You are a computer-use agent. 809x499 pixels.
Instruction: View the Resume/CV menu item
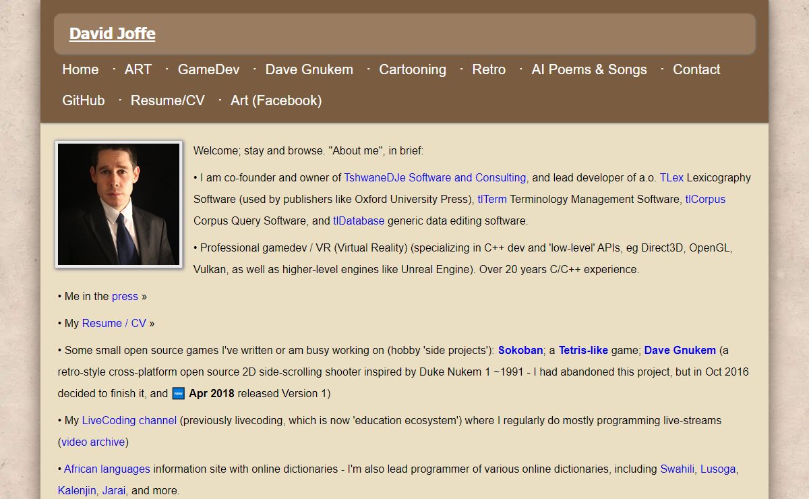point(168,100)
